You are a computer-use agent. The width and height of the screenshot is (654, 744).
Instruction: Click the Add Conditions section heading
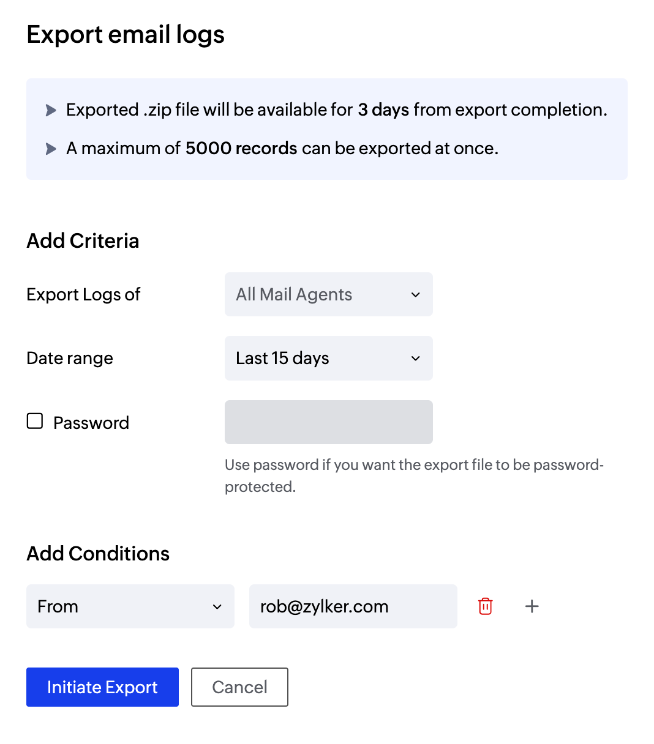coord(98,553)
